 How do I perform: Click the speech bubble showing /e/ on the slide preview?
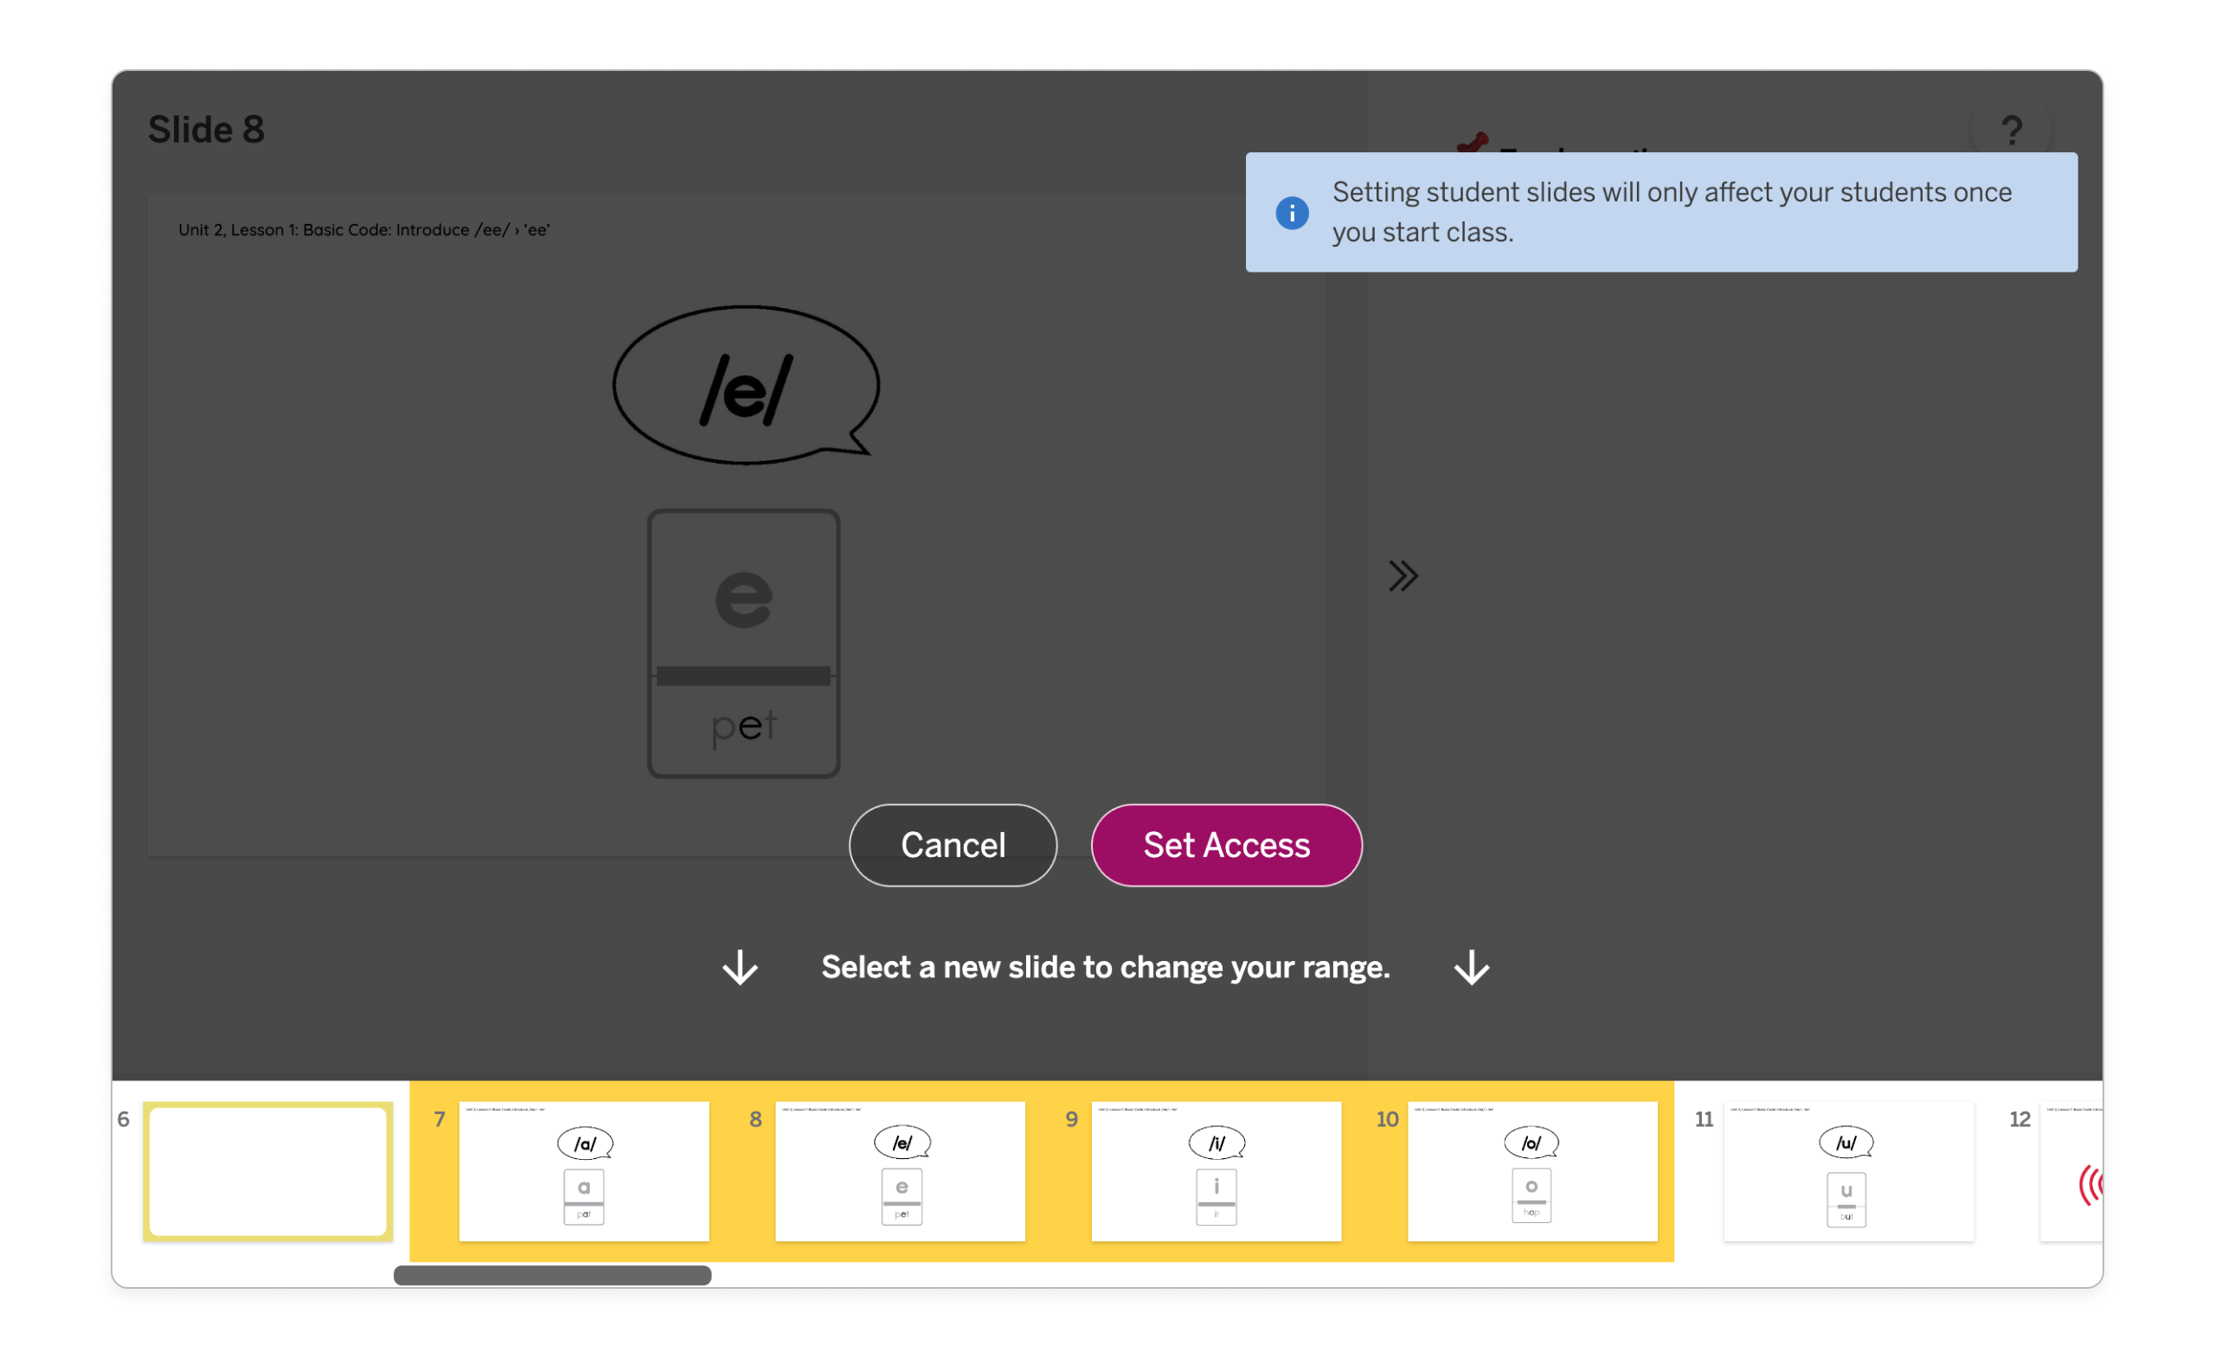click(745, 385)
